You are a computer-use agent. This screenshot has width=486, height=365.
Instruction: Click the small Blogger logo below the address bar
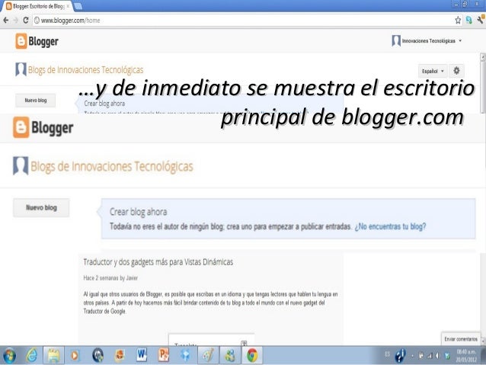coord(37,41)
